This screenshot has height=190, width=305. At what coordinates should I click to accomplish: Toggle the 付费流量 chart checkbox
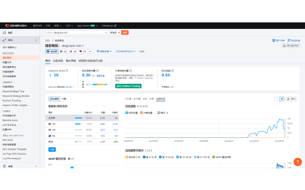pos(141,113)
